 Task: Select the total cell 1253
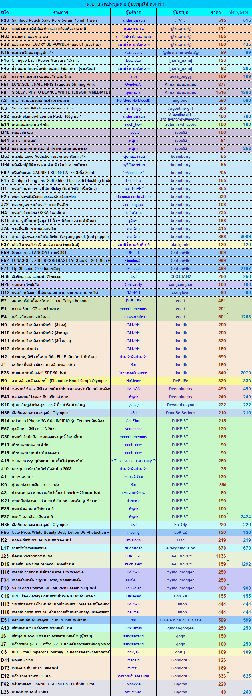point(239,317)
